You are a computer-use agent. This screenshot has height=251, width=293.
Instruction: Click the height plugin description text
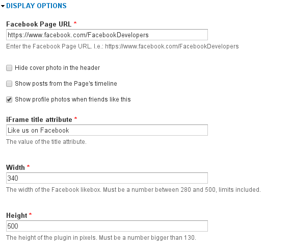[101, 238]
